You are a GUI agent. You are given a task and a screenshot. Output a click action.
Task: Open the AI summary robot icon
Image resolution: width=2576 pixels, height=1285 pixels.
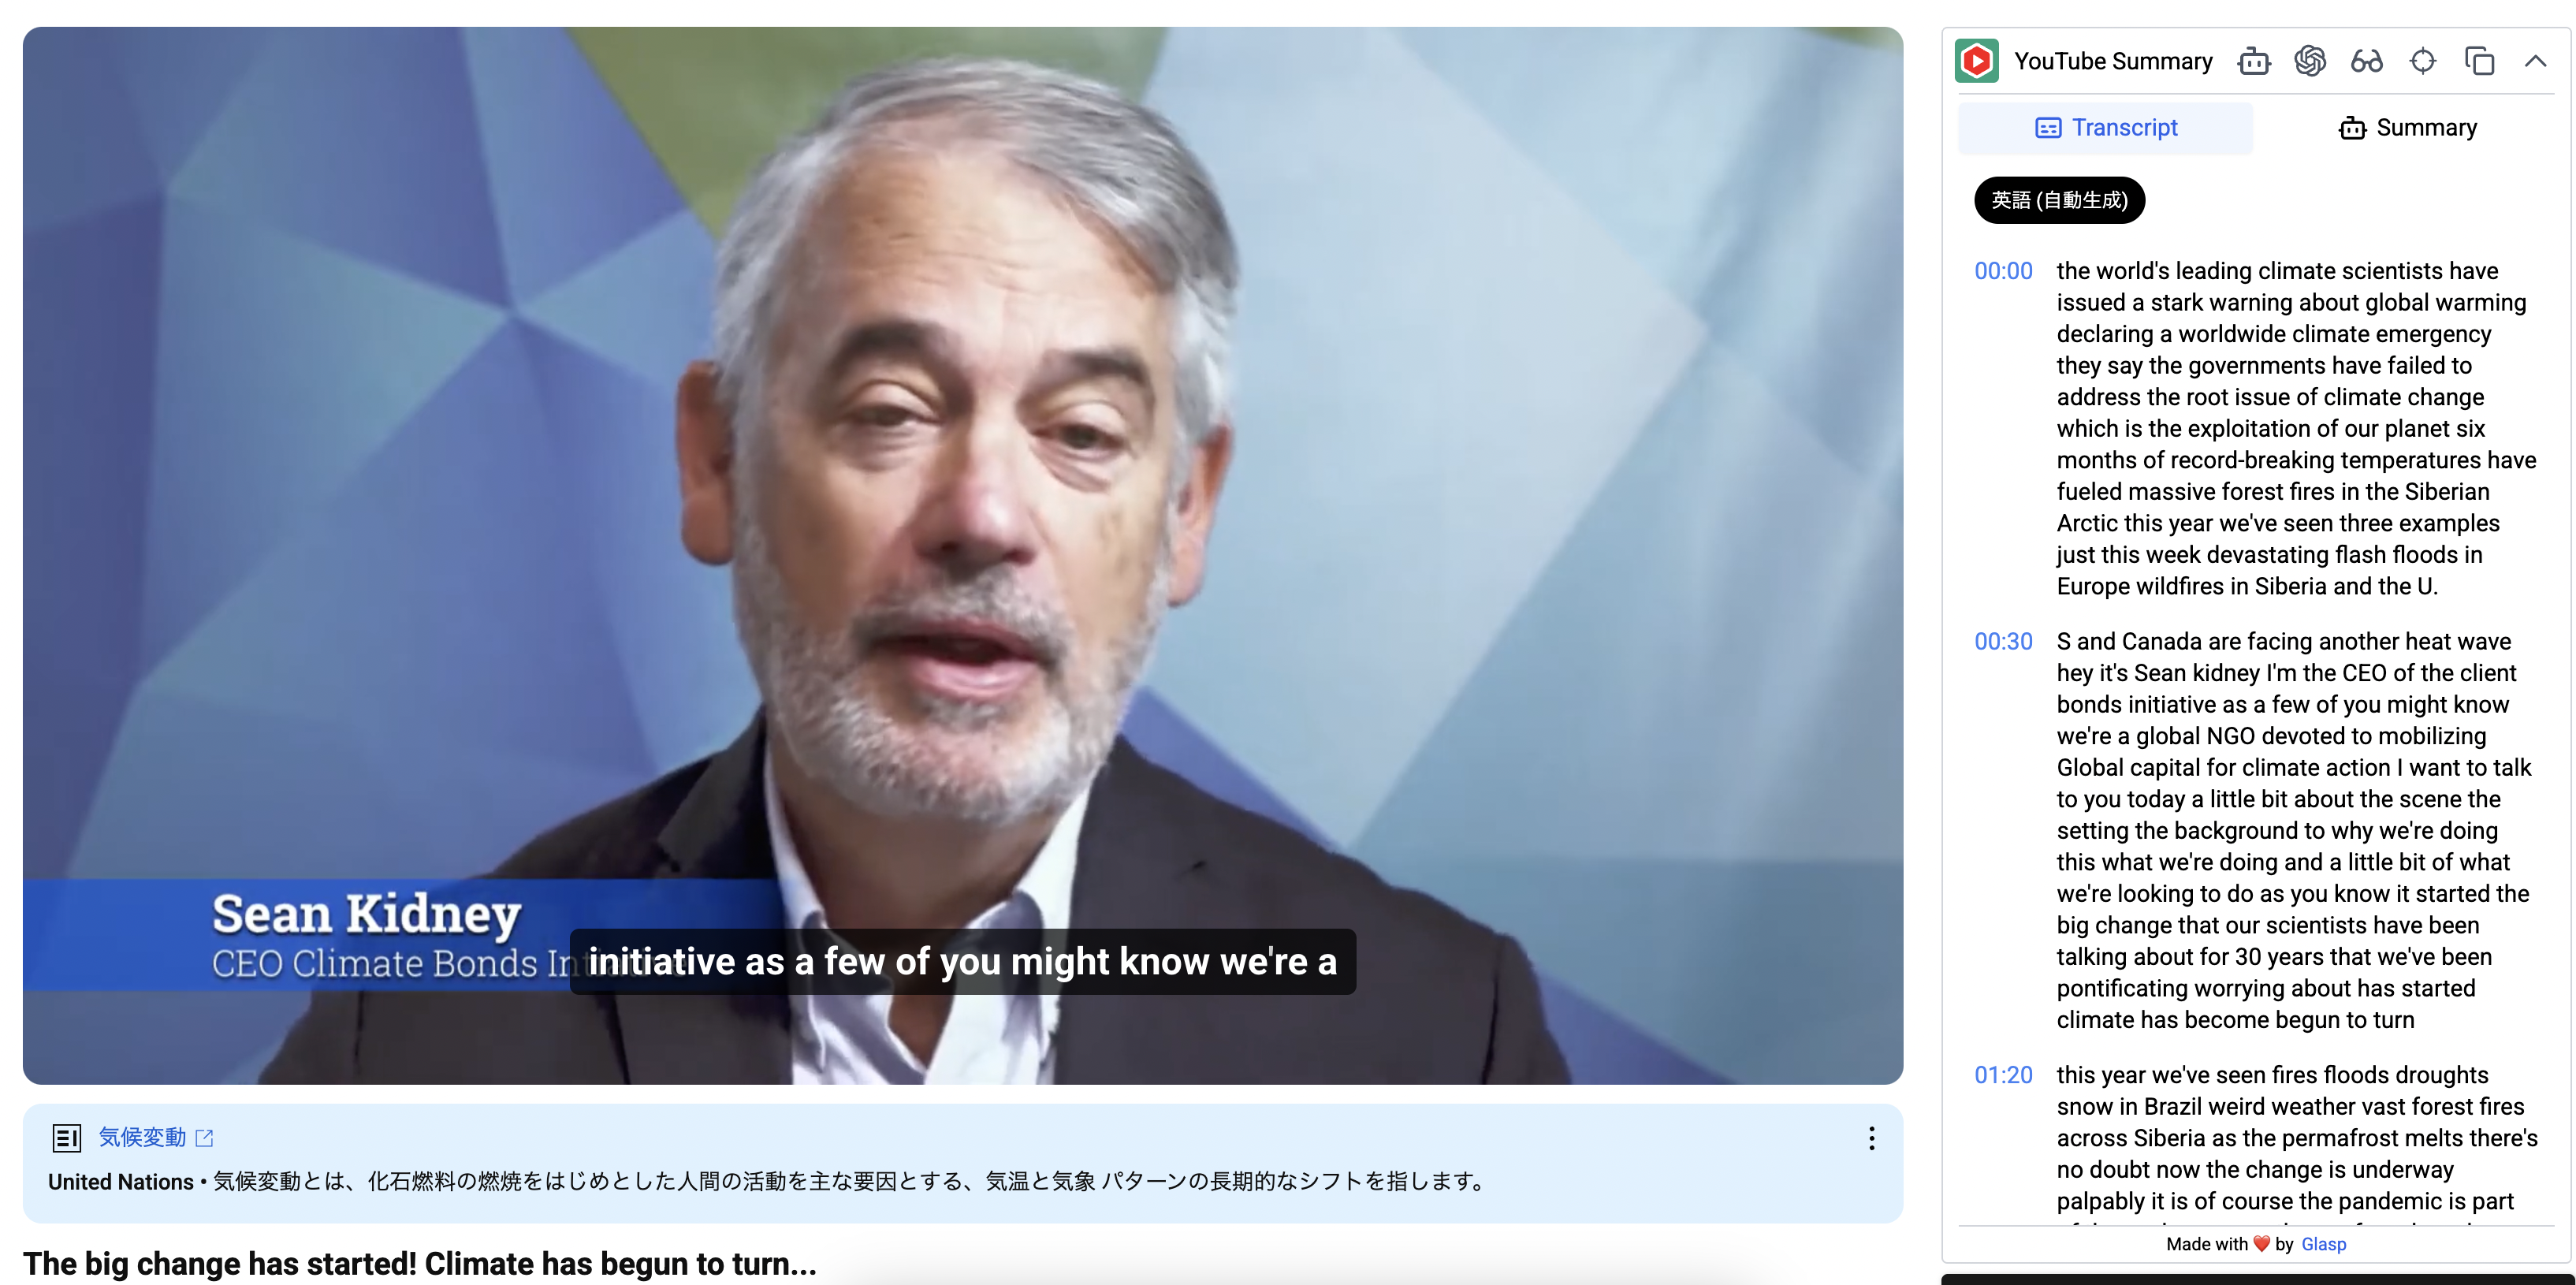coord(2254,61)
